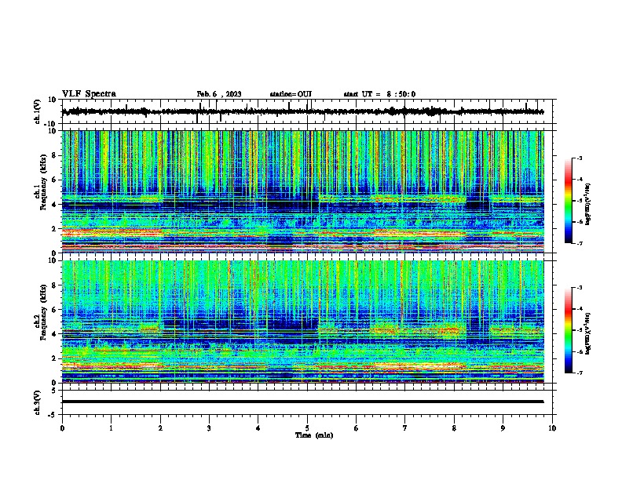
Task: Click the flat ch.3 voltage trace line
Action: coord(303,402)
